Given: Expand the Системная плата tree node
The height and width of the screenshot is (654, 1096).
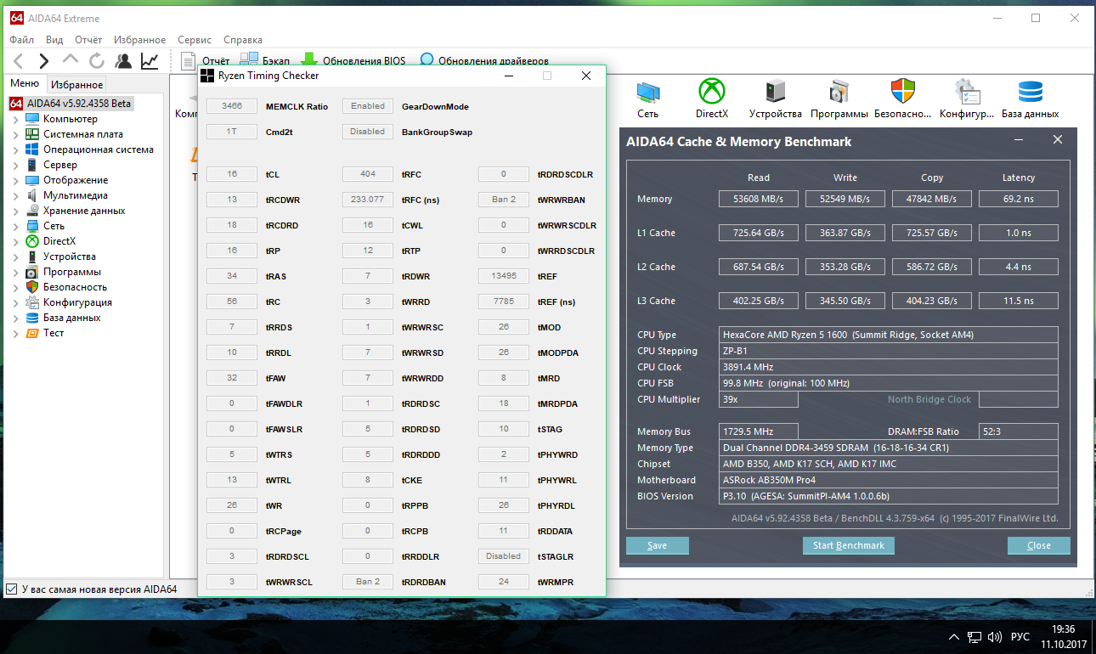Looking at the screenshot, I should pos(15,134).
